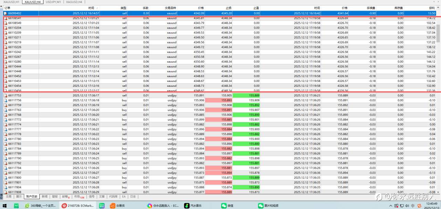Image resolution: width=441 pixels, height=209 pixels.
Task: Open the 日志 tab
Action: click(x=133, y=197)
